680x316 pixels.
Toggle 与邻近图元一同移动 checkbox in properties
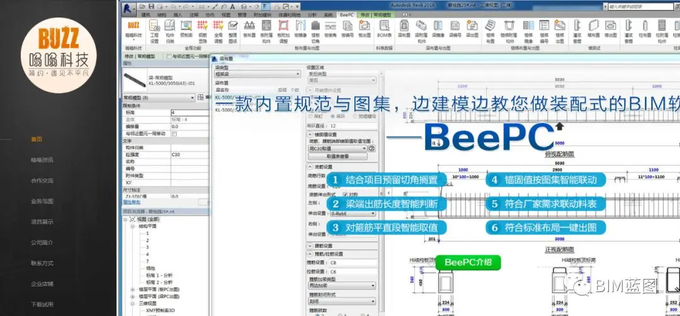174,134
